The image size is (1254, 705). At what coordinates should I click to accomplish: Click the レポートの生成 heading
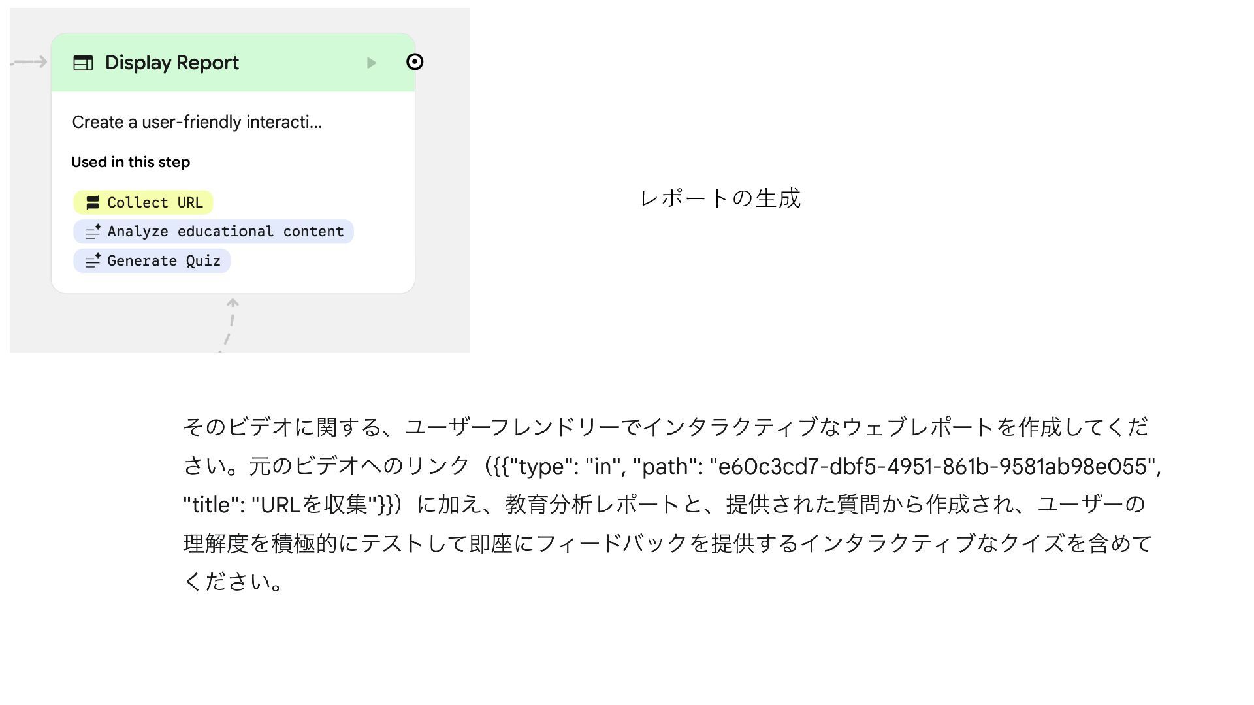[x=720, y=198]
